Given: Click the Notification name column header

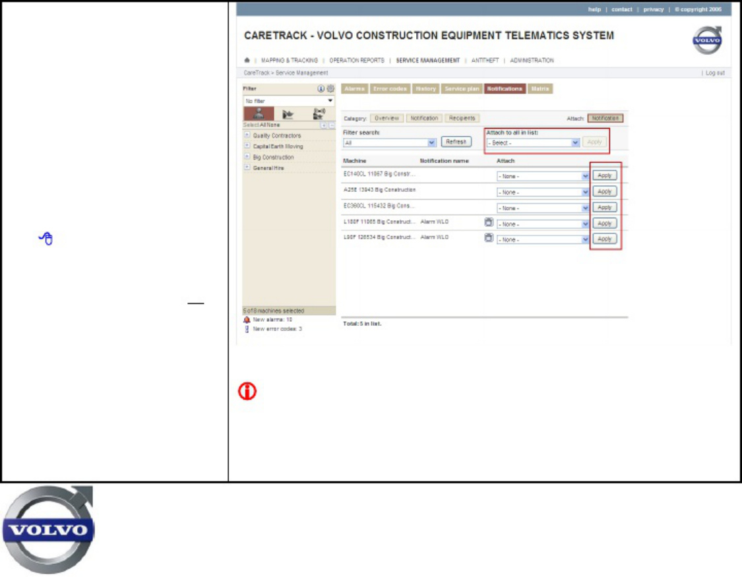Looking at the screenshot, I should [445, 162].
